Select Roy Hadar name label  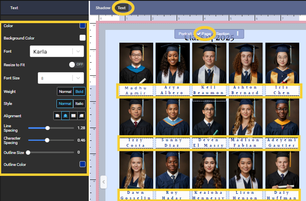pos(173,195)
